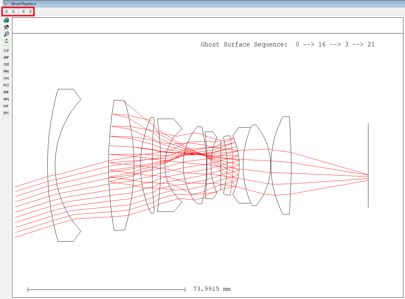Save the plot as PNG
This screenshot has width=405, height=299.
[x=6, y=71]
